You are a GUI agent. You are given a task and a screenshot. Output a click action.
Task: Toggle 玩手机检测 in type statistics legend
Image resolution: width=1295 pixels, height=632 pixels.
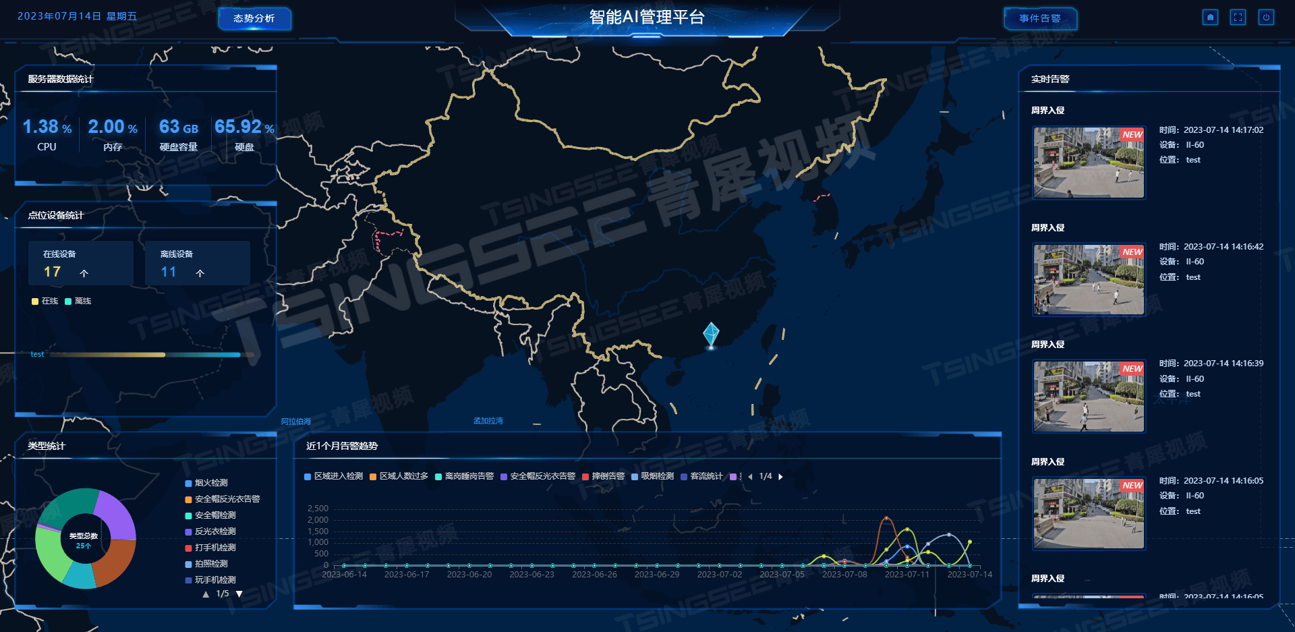(x=210, y=580)
